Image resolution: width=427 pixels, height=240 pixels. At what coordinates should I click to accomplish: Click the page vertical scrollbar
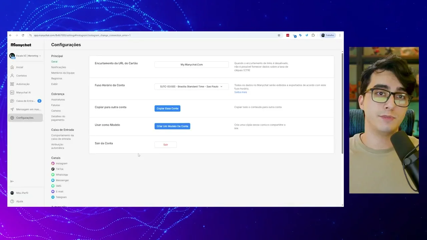342,103
